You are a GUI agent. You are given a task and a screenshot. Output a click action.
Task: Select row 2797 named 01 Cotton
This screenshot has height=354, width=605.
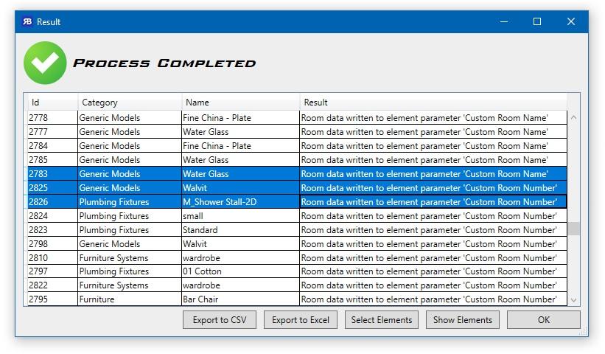[x=297, y=271]
